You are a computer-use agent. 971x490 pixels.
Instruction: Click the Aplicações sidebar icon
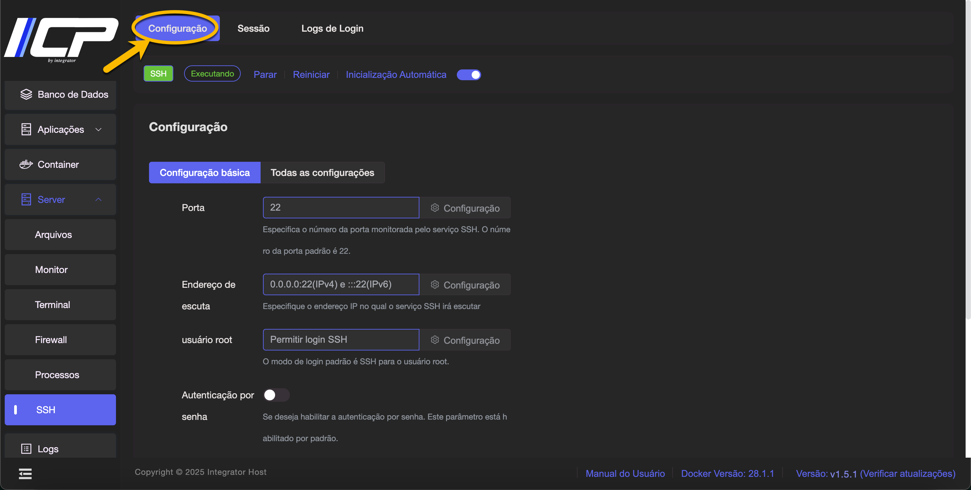pyautogui.click(x=26, y=129)
